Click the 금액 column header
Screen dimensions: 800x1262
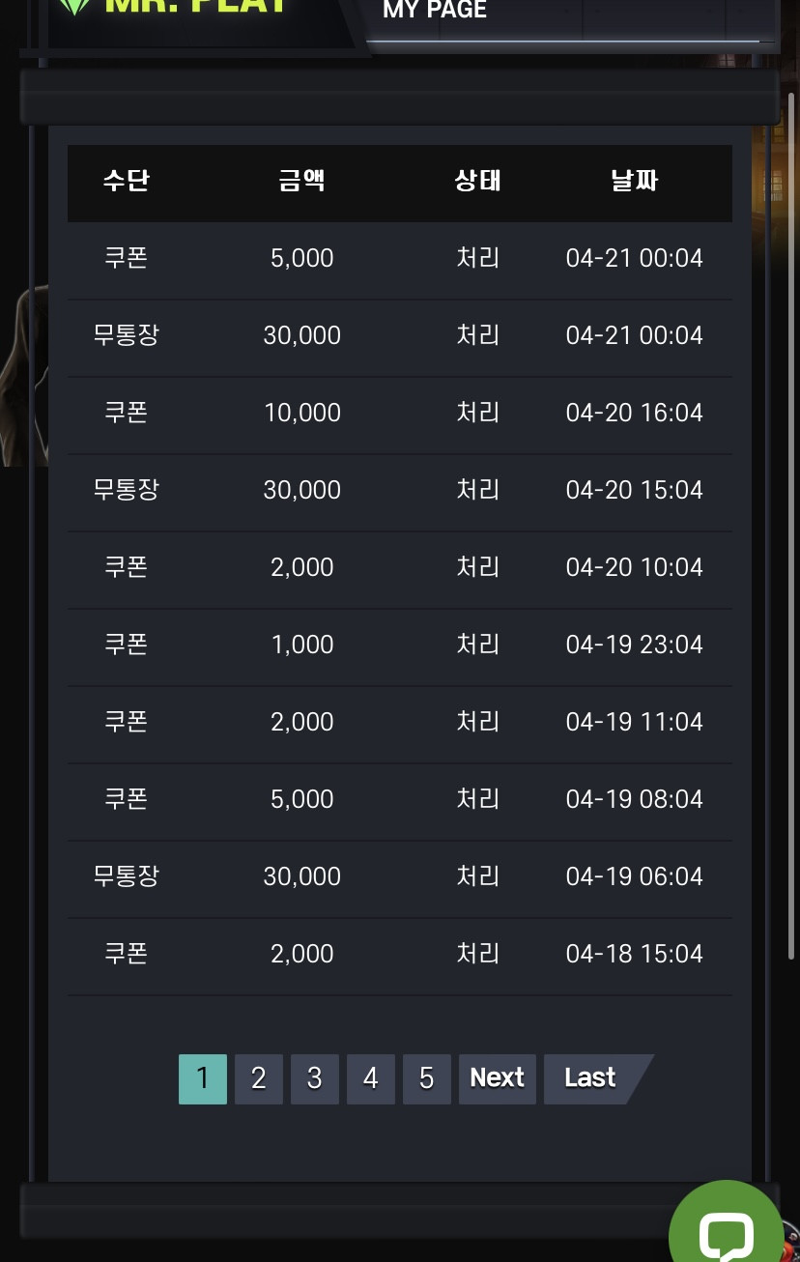[301, 181]
